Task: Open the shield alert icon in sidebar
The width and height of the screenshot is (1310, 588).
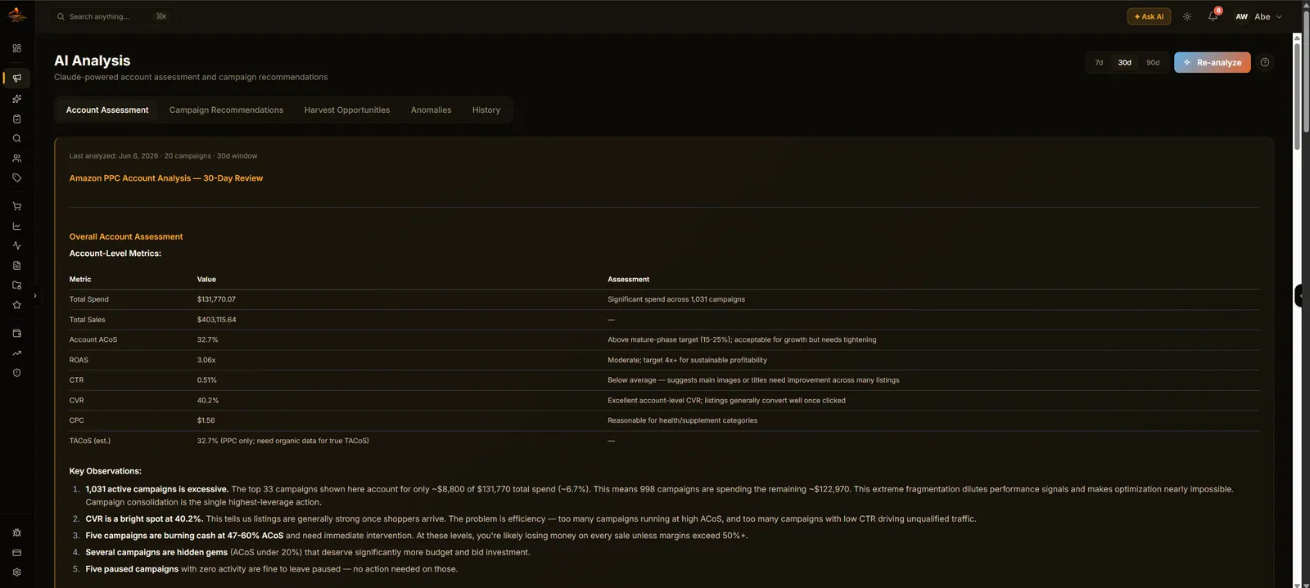Action: click(x=16, y=372)
